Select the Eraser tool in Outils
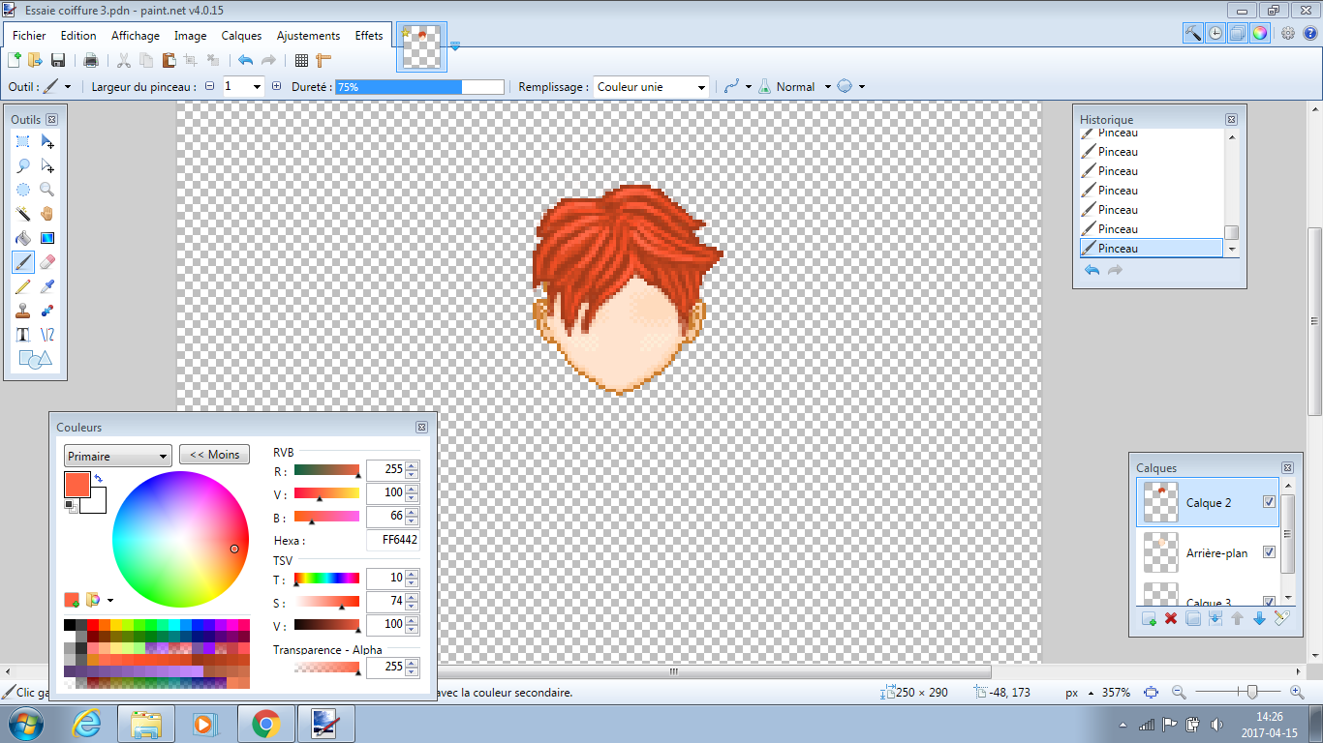The height and width of the screenshot is (743, 1323). 47,262
